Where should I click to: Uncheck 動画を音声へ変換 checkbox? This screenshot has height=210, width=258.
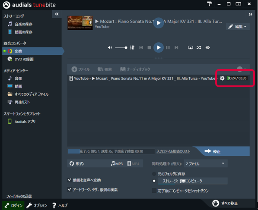[70, 180]
